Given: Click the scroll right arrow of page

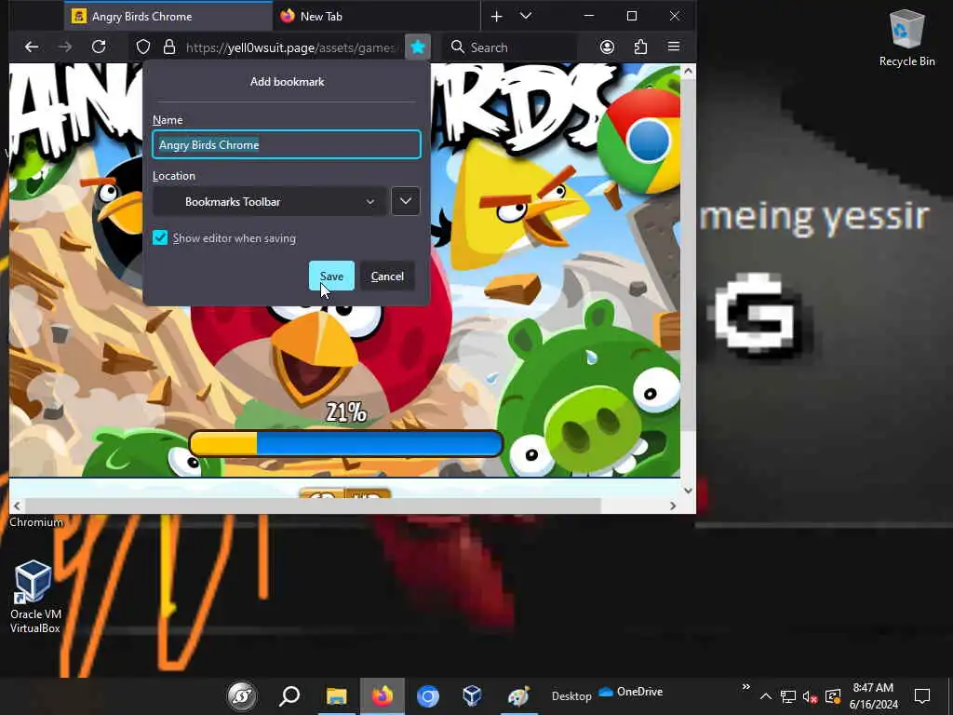Looking at the screenshot, I should click(673, 506).
